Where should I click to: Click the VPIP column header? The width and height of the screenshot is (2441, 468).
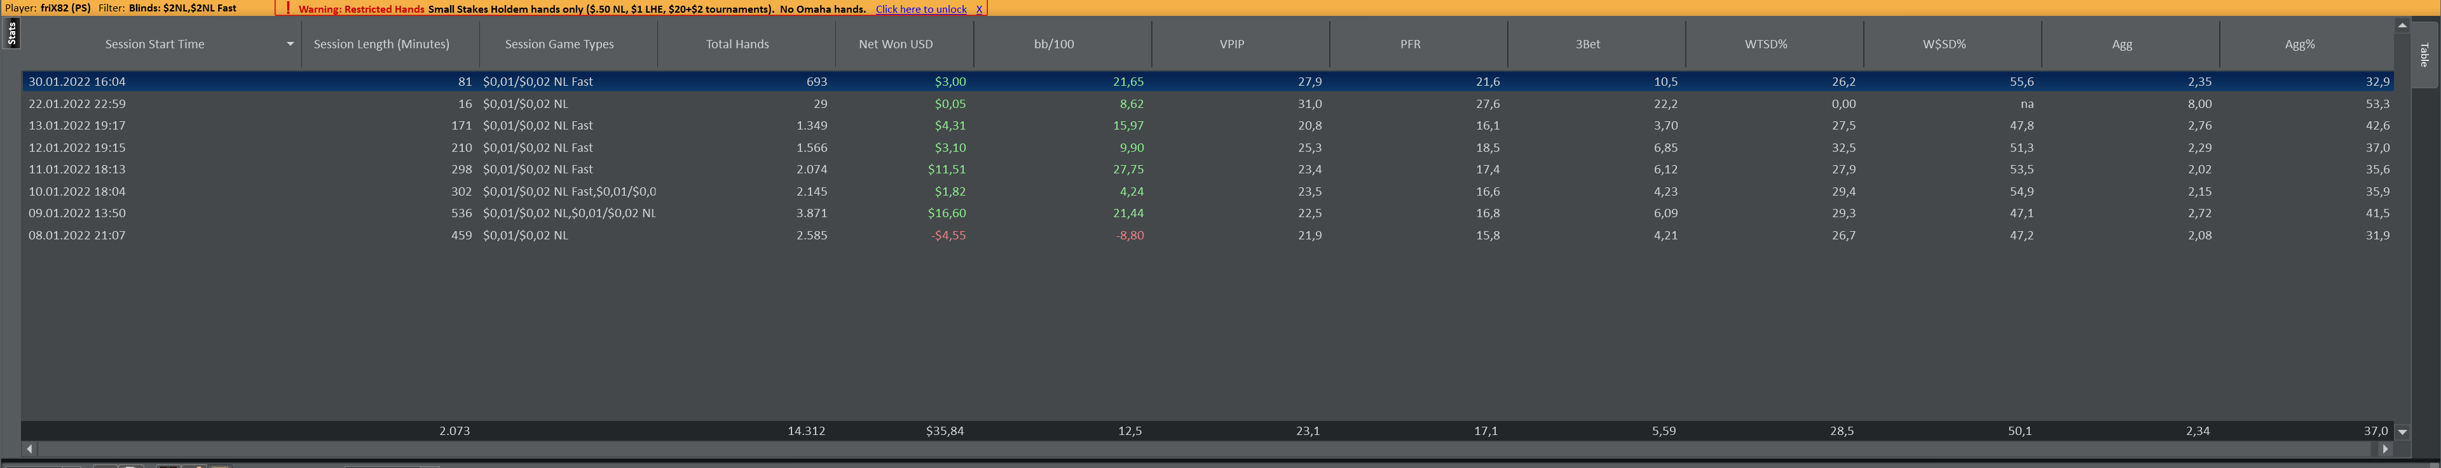1232,44
